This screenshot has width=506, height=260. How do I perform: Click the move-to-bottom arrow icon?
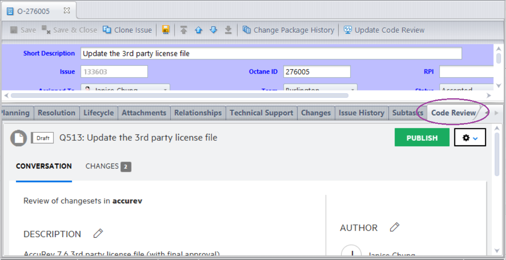[228, 30]
